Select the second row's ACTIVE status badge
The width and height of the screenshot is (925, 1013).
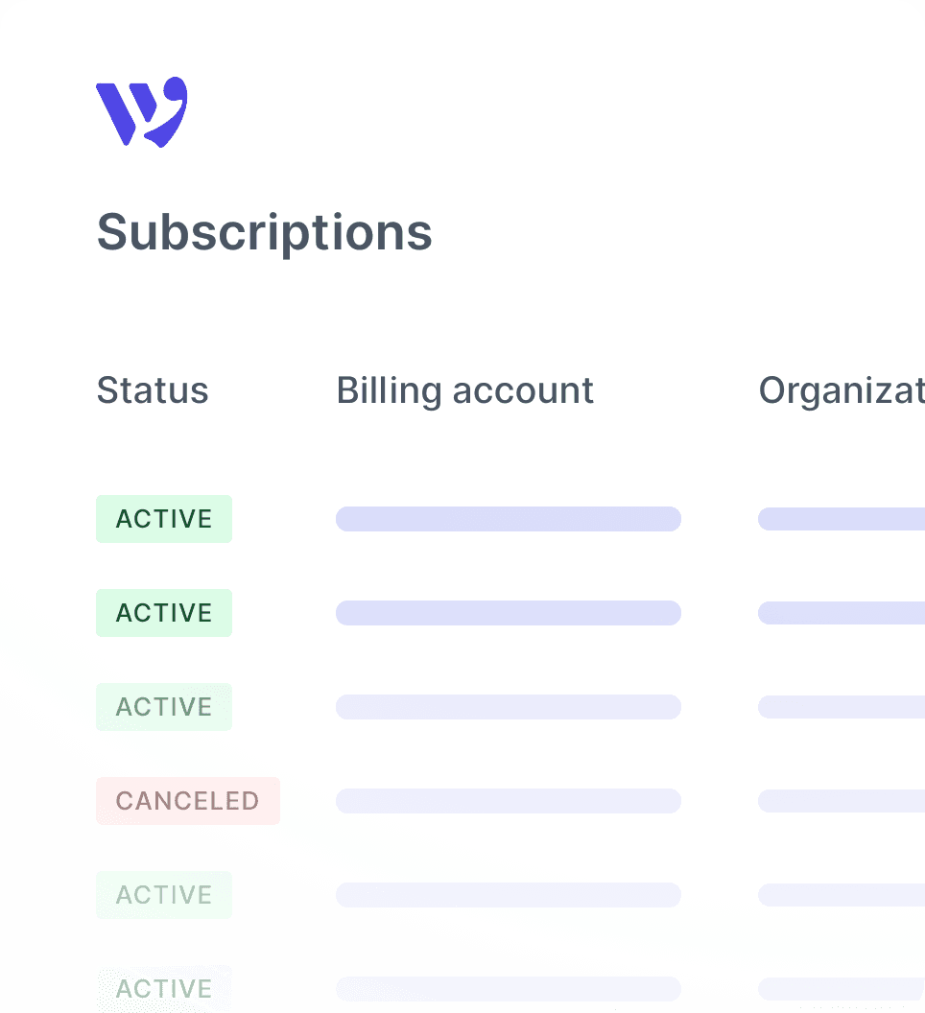(164, 613)
